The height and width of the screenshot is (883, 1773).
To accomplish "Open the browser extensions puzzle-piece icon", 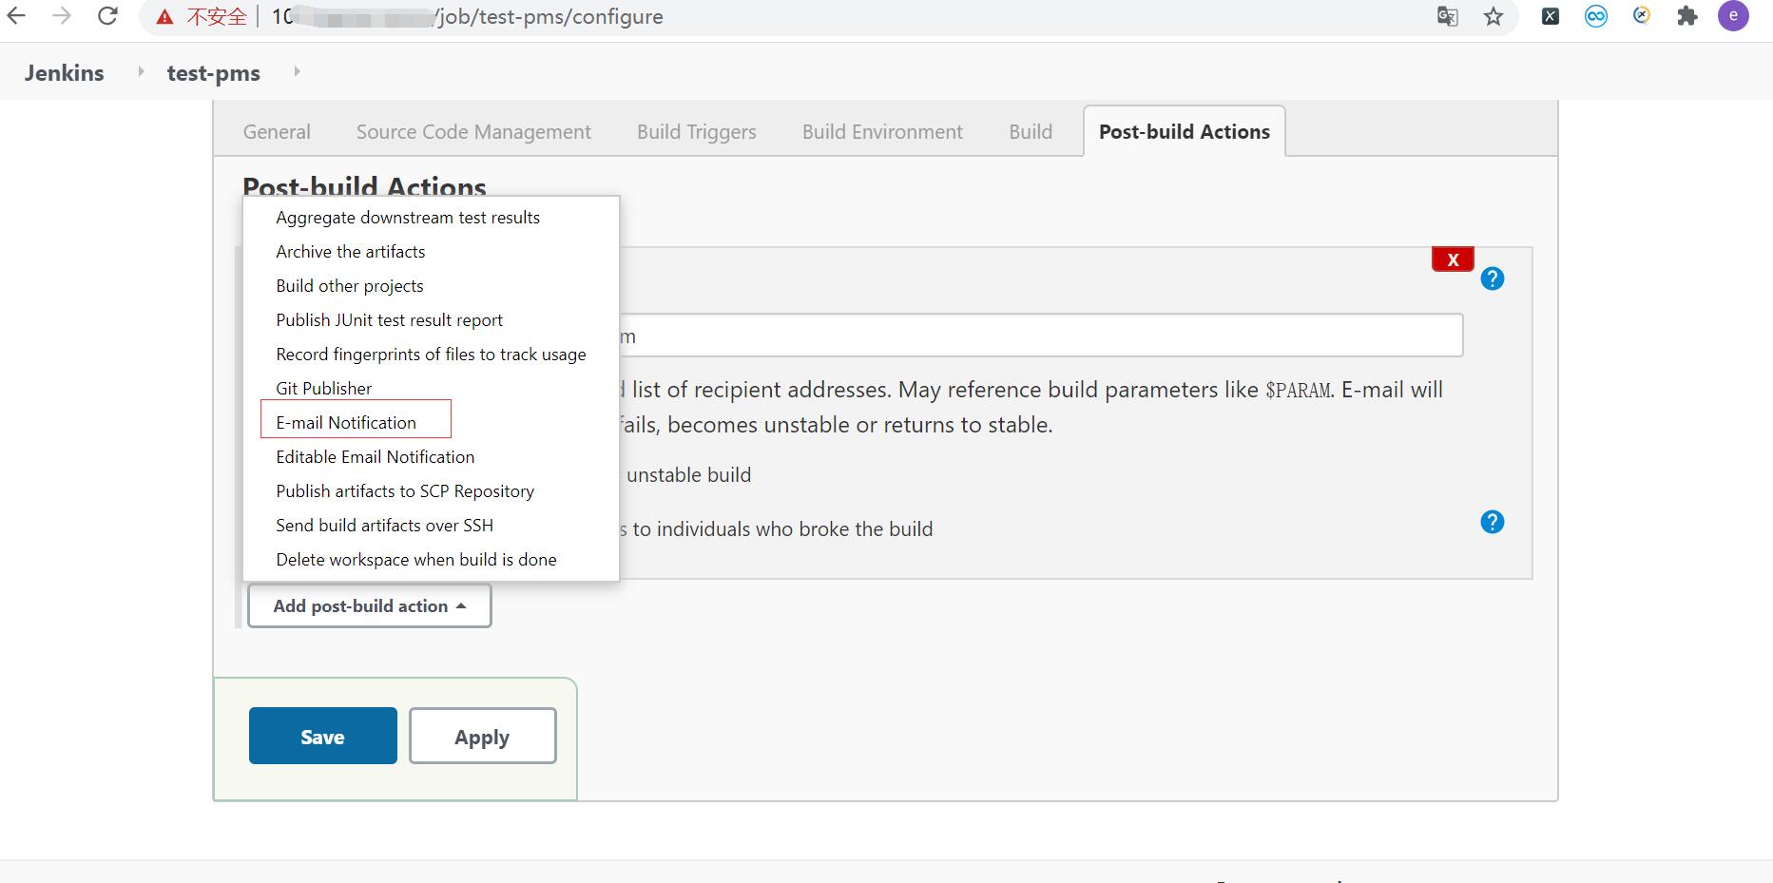I will click(x=1687, y=16).
